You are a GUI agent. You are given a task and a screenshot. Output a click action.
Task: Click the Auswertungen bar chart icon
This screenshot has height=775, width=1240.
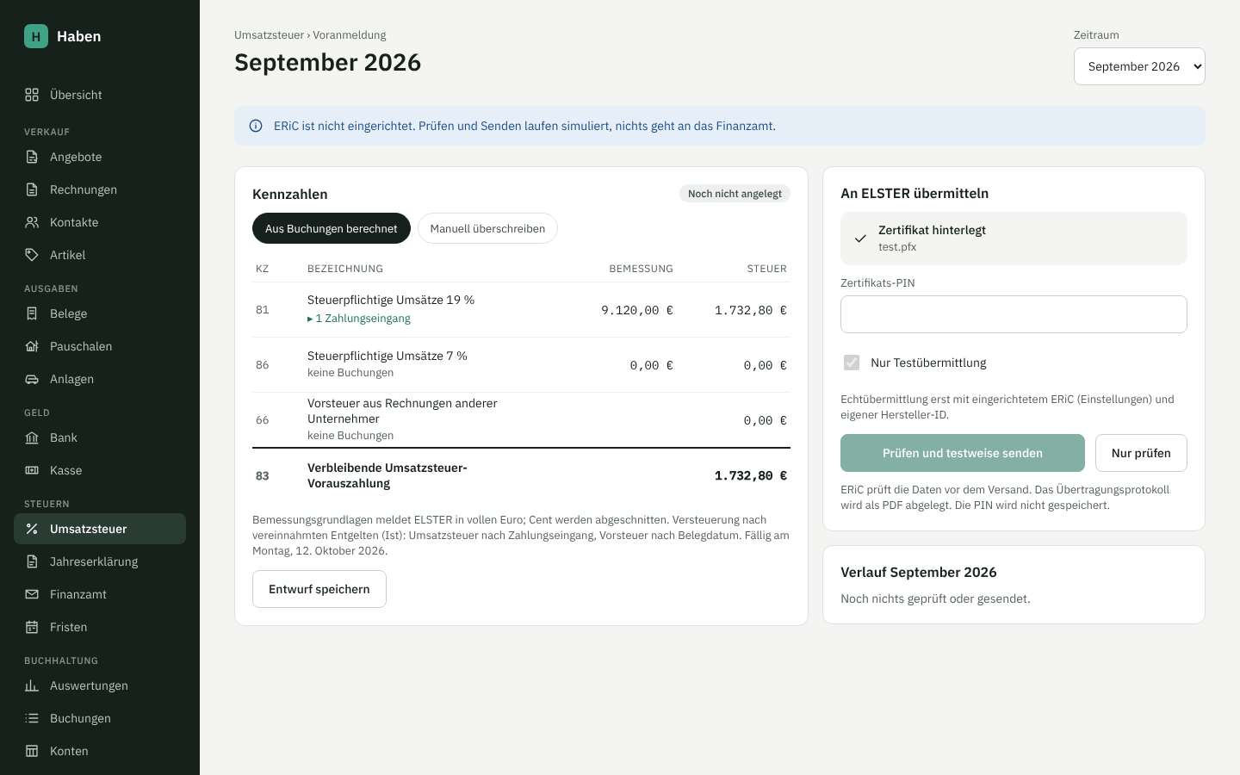pyautogui.click(x=32, y=685)
